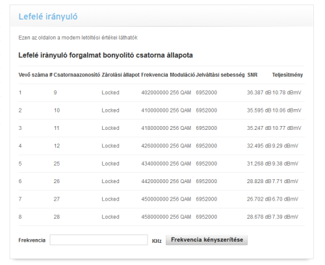Click the Zárolási állapot column header
Image resolution: width=325 pixels, height=265 pixels.
121,75
